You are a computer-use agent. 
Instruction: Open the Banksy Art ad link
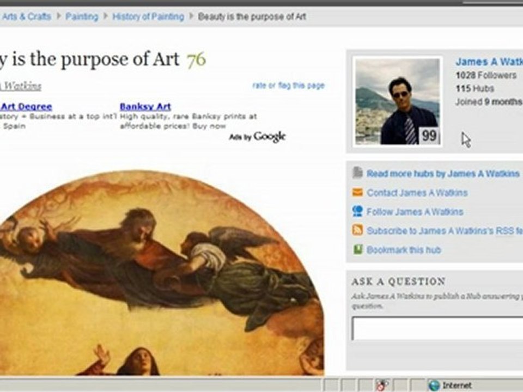(x=145, y=107)
